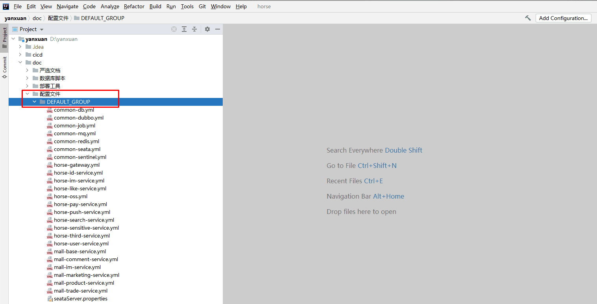Open the Help menu
The image size is (597, 304).
[241, 6]
